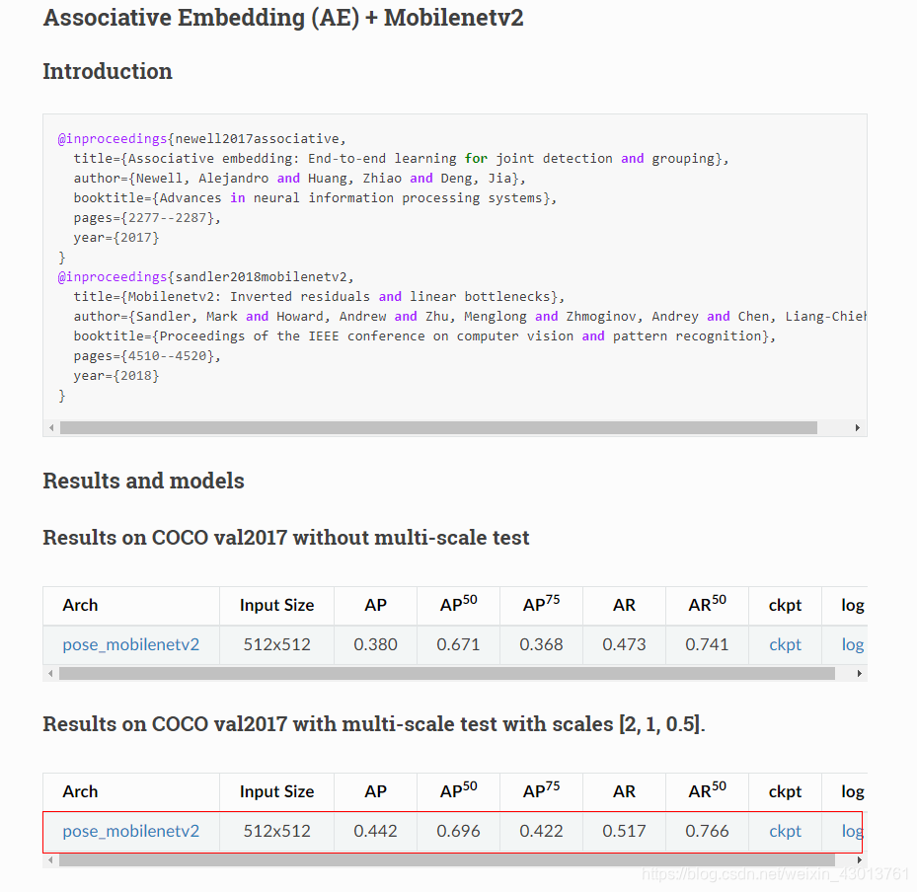Open log link in first results table
Viewport: 917px width, 892px height.
[x=853, y=644]
